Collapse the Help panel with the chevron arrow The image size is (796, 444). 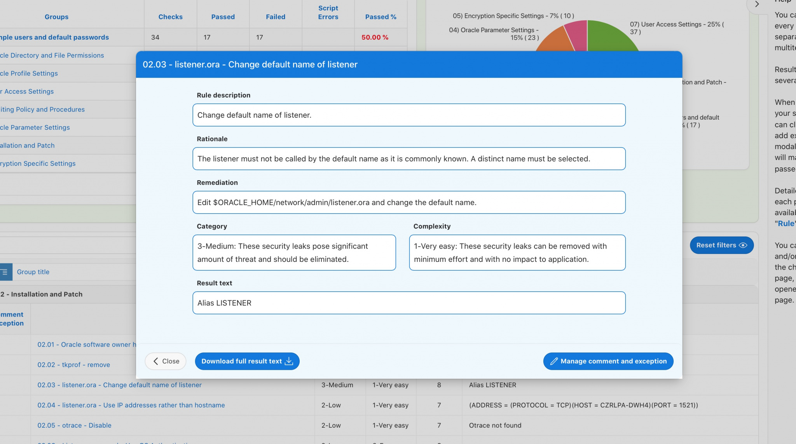click(x=757, y=4)
